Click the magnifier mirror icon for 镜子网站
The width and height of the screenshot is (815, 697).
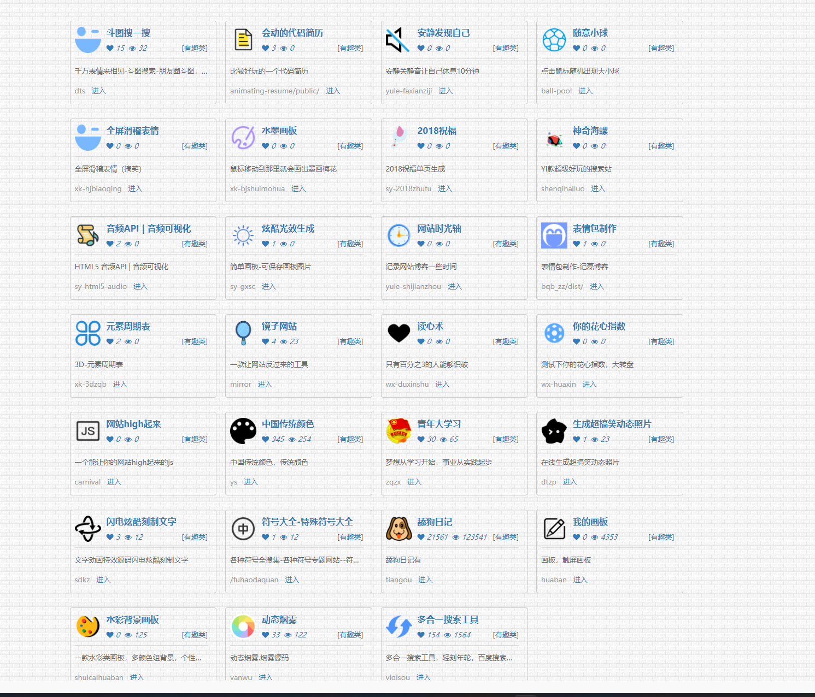click(x=243, y=333)
